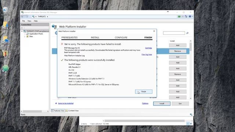This screenshot has width=235, height=132.
Task: Open the Get Help link
Action: [x=148, y=48]
